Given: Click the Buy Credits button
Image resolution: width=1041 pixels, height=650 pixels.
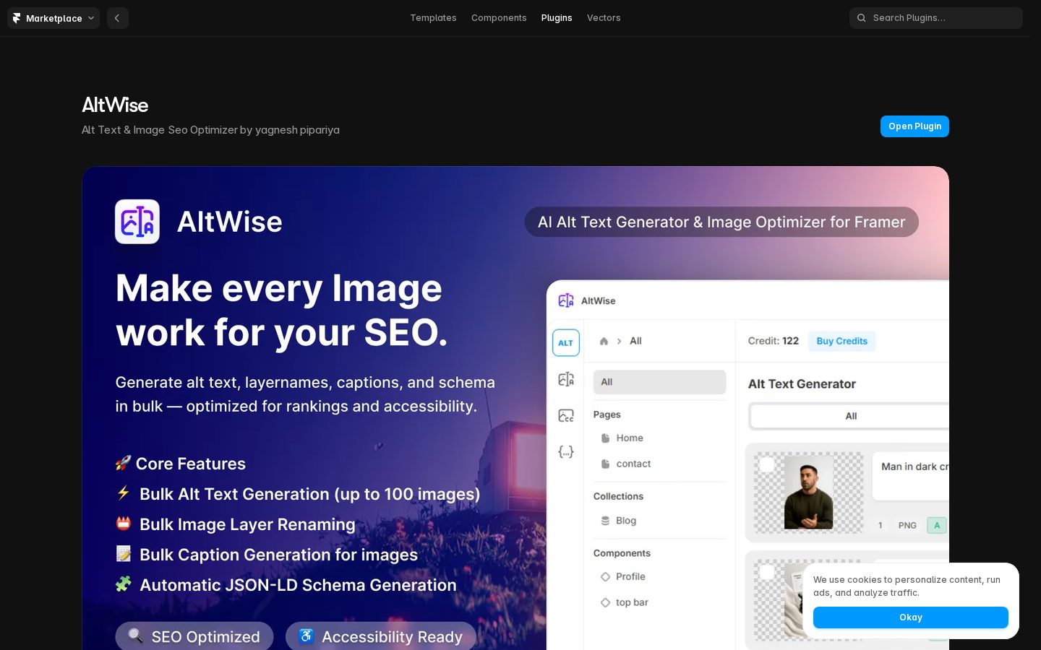Looking at the screenshot, I should tap(842, 341).
